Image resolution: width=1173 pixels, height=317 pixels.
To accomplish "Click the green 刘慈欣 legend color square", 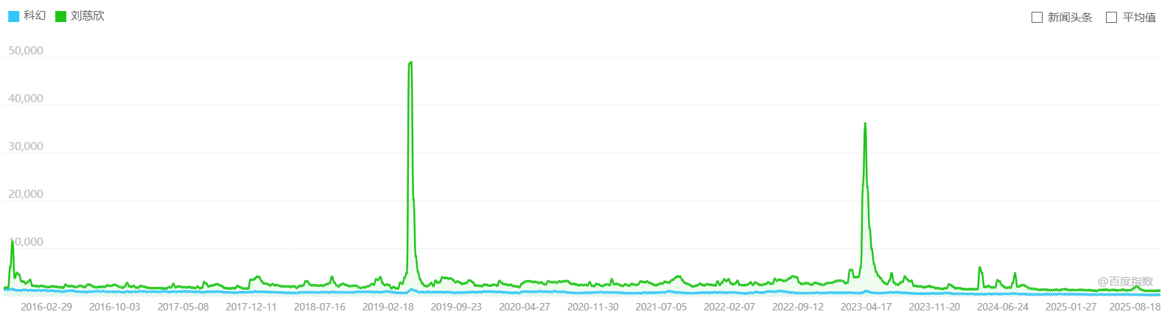I will click(60, 16).
